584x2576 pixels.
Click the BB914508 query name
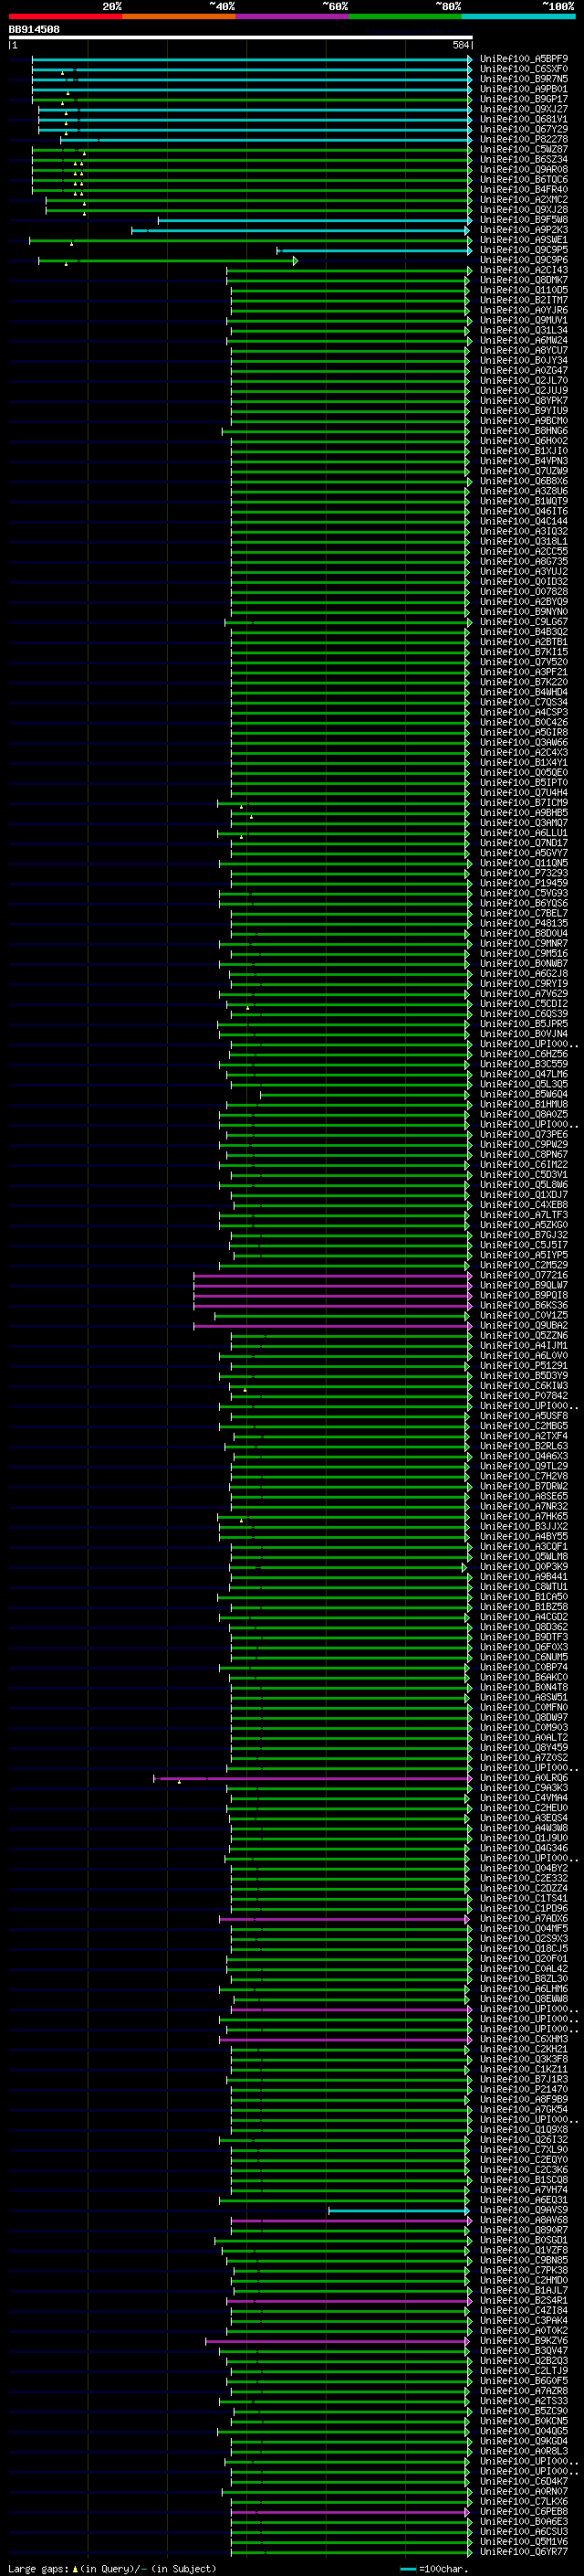pyautogui.click(x=34, y=29)
